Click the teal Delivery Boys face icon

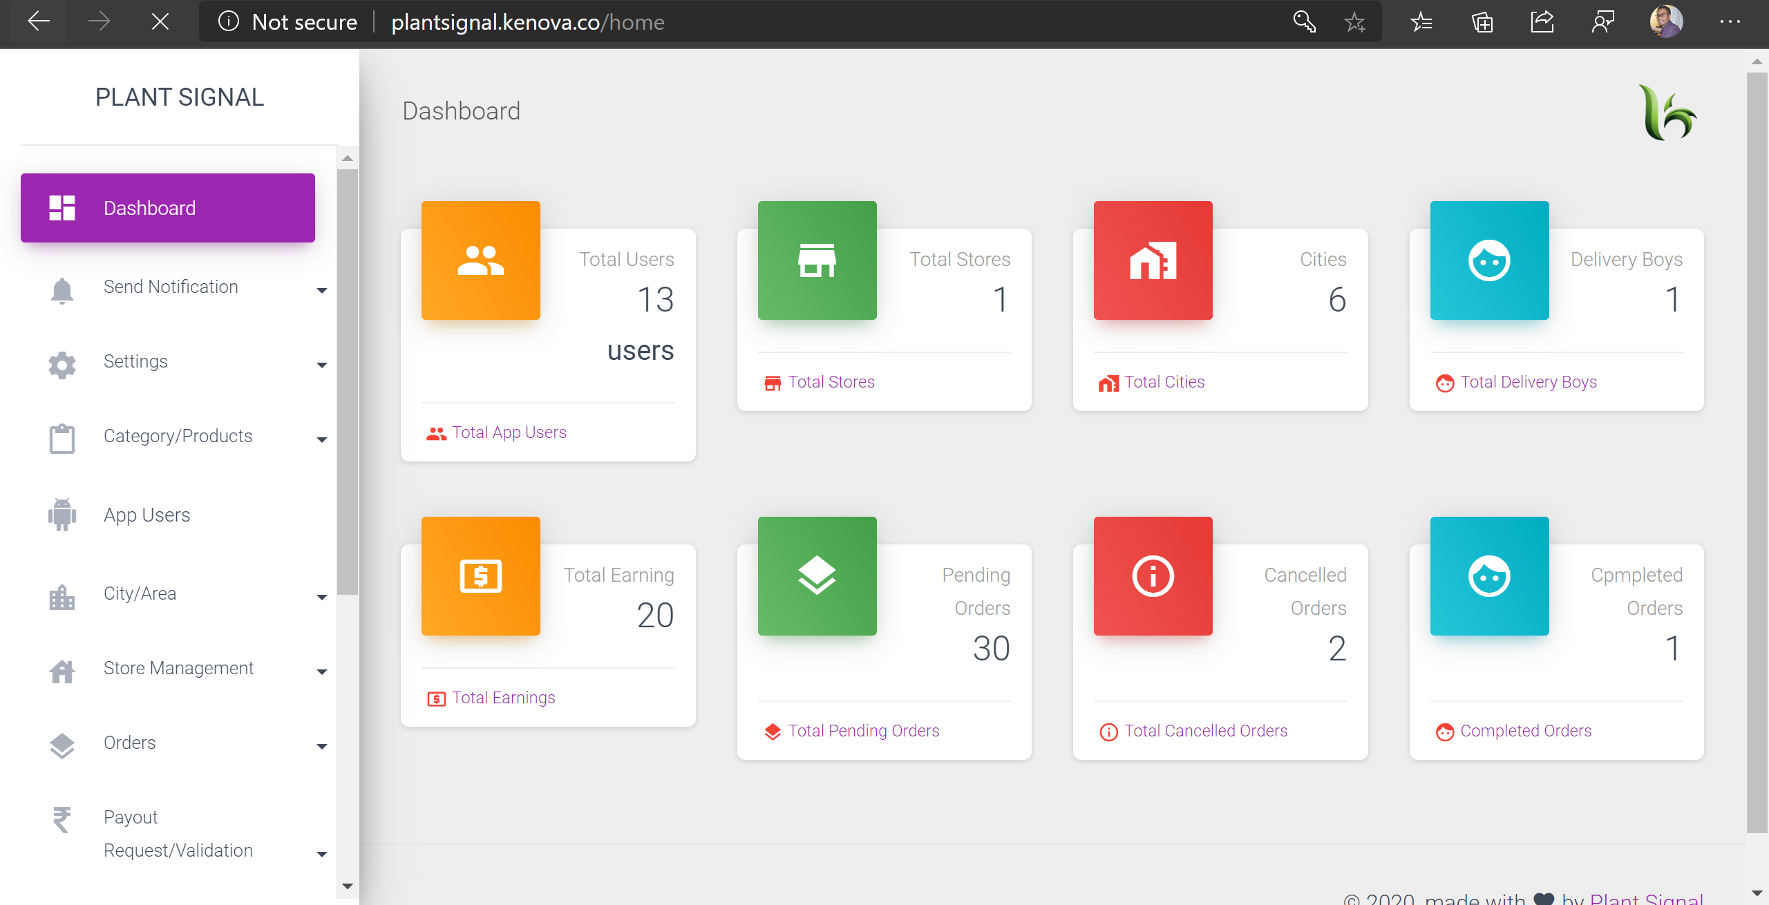(x=1489, y=260)
